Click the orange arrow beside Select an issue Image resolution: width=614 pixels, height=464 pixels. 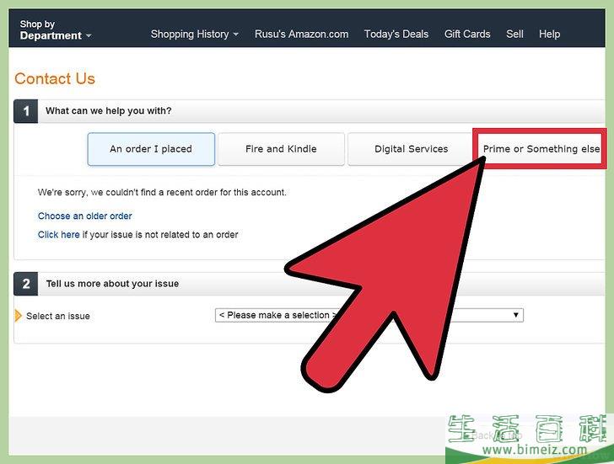point(18,316)
